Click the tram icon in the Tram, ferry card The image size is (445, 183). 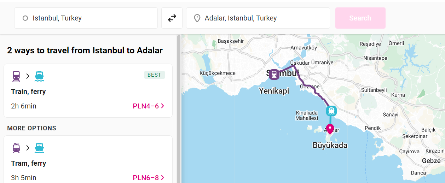[x=16, y=148]
